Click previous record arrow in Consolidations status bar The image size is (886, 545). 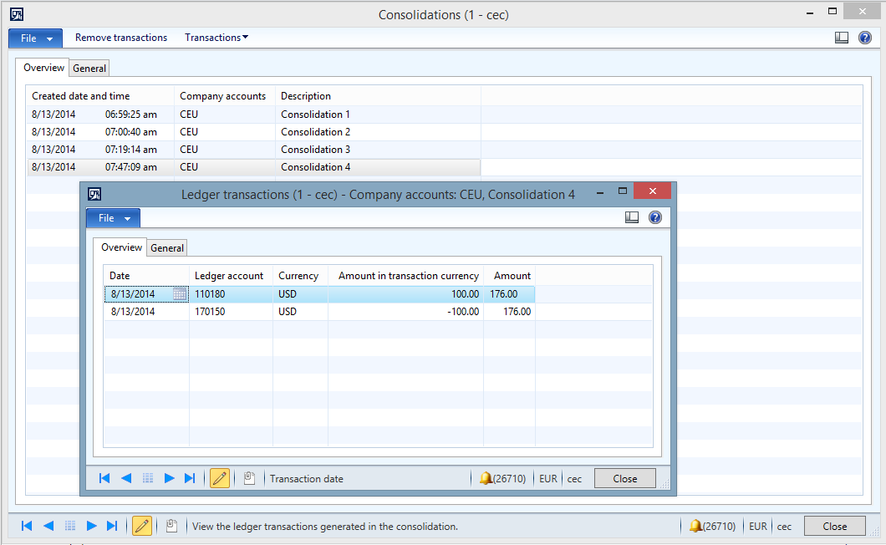(48, 526)
